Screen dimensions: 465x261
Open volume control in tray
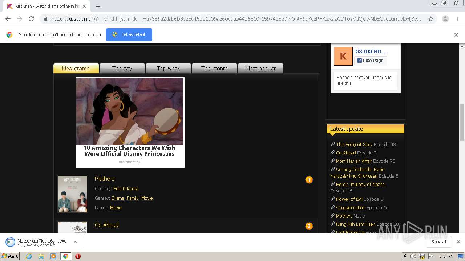coord(413,256)
